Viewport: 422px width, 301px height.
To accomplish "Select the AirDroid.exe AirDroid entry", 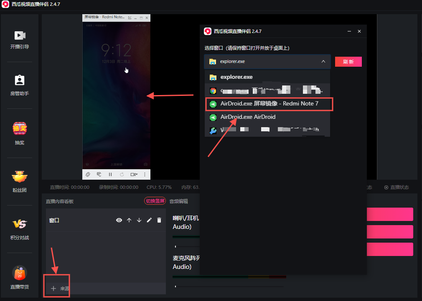I will (267, 117).
